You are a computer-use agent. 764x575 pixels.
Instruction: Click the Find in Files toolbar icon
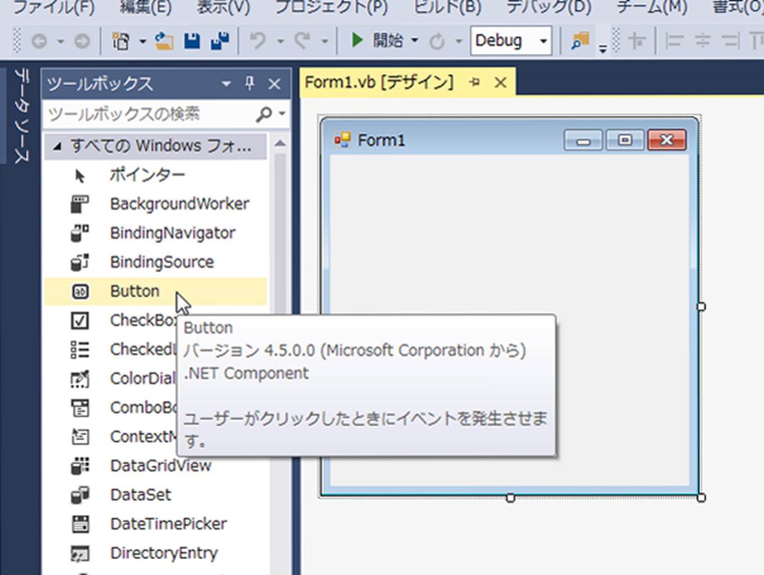[580, 41]
